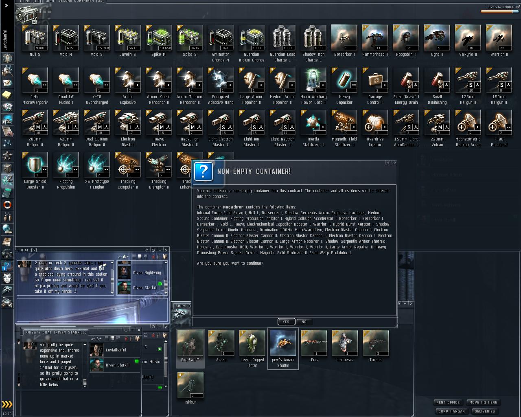Toggle group members icon in Local chat
521x417 pixels.
click(164, 257)
